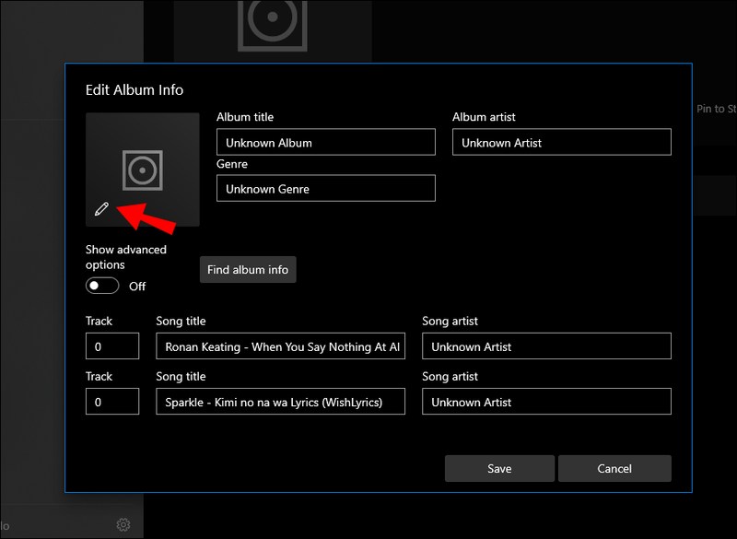Edit track number for Ronan Keating song

(x=112, y=346)
